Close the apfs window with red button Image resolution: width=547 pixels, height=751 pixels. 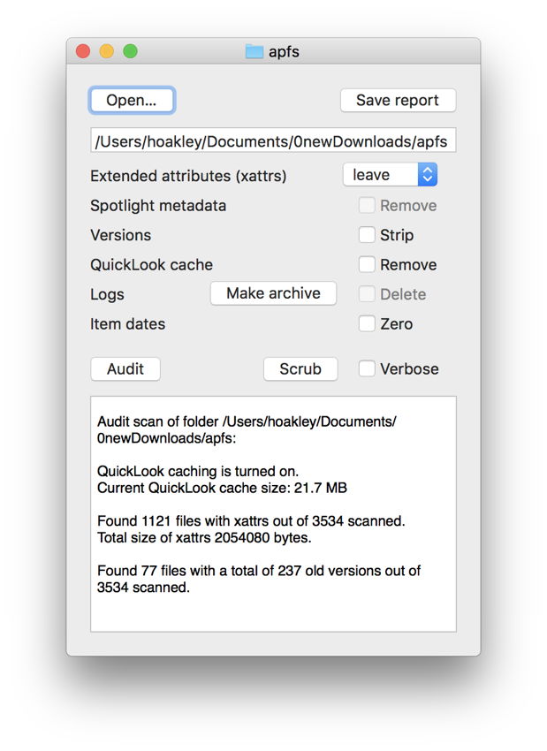coord(83,51)
